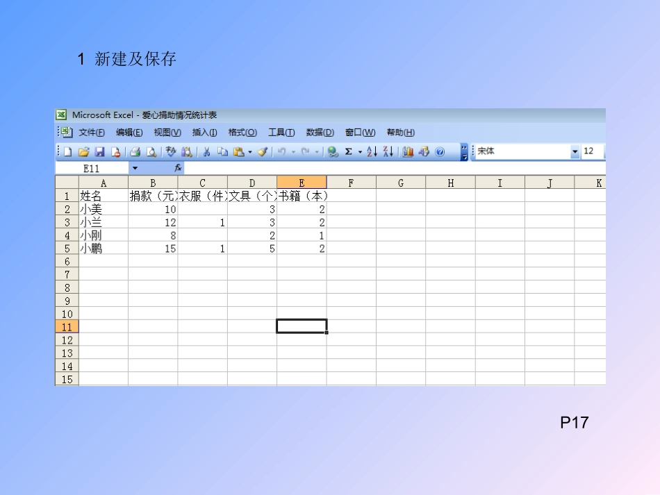Open the Paste options dropdown arrow

[249, 152]
